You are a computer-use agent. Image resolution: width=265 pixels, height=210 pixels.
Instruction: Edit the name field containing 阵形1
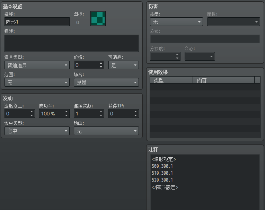point(37,22)
